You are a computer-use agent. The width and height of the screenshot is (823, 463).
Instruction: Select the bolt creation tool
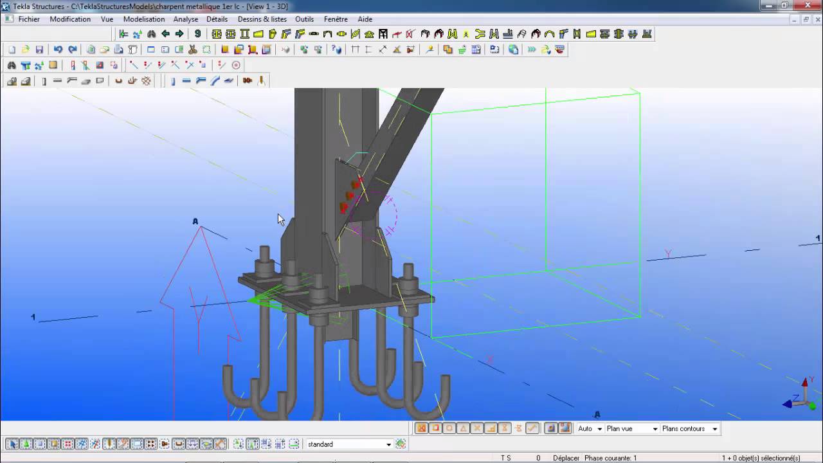click(248, 81)
